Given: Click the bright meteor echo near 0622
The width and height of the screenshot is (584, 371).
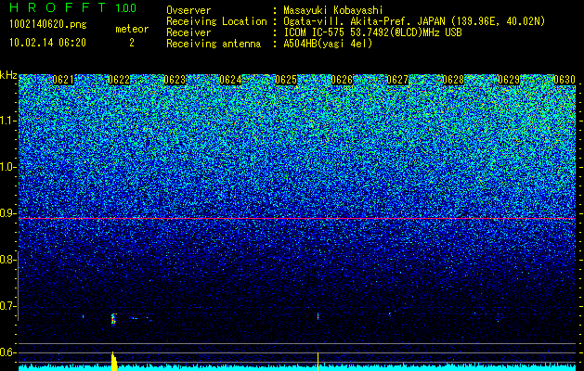Looking at the screenshot, I should [113, 319].
